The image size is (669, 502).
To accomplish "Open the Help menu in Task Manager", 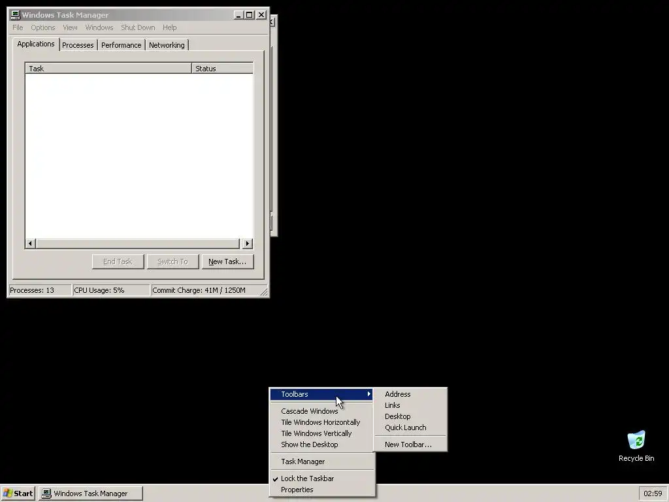I will [x=169, y=27].
